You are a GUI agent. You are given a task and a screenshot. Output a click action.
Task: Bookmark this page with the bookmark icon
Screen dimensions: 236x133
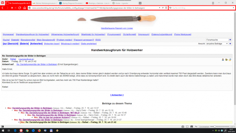click(166, 8)
